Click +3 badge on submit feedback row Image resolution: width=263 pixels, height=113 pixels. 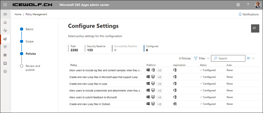pos(159,97)
